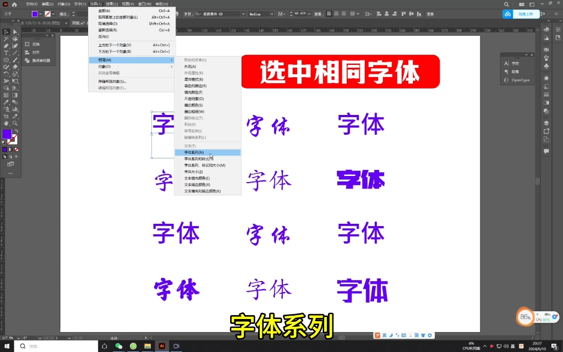The height and width of the screenshot is (352, 563).
Task: Open the Paragraph (段落) panel
Action: coord(513,71)
